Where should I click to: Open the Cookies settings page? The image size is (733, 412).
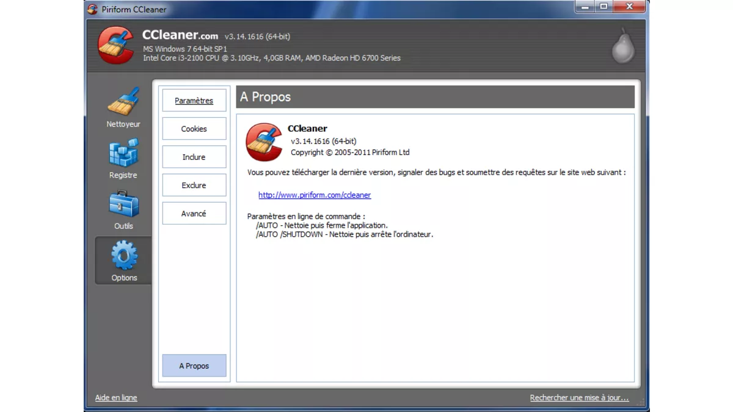[x=194, y=128]
